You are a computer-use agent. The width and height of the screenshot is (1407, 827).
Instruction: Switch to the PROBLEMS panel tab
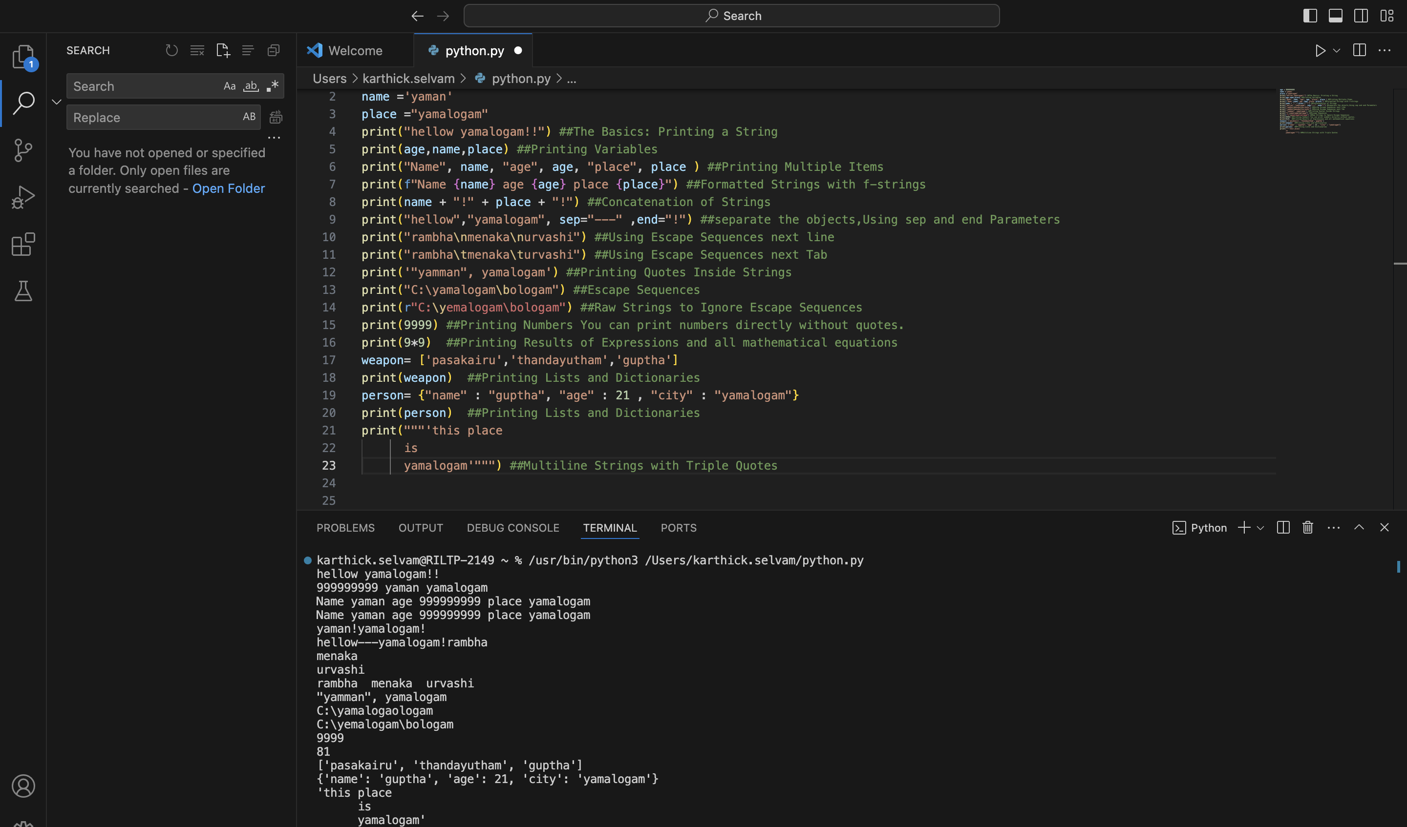click(345, 527)
